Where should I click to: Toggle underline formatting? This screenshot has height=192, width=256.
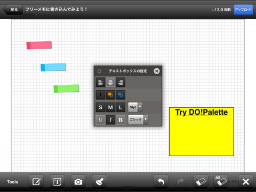[100, 119]
